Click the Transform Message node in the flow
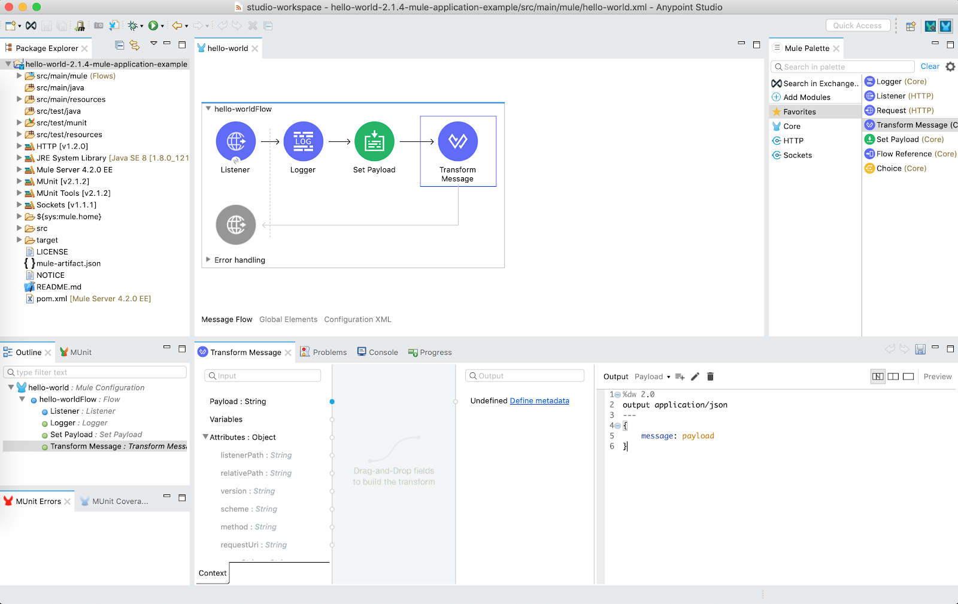This screenshot has height=604, width=958. pos(458,142)
